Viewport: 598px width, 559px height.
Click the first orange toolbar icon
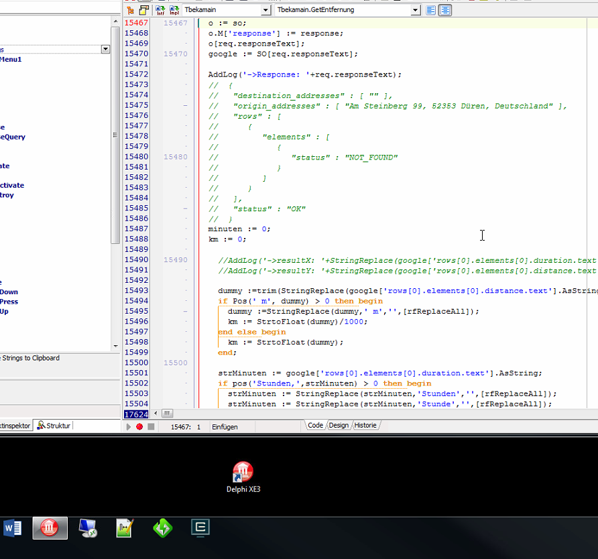[x=131, y=10]
